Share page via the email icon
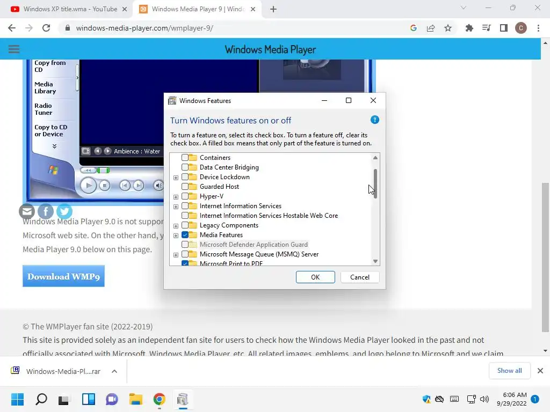Screen dimensions: 550x412 click(x=27, y=211)
